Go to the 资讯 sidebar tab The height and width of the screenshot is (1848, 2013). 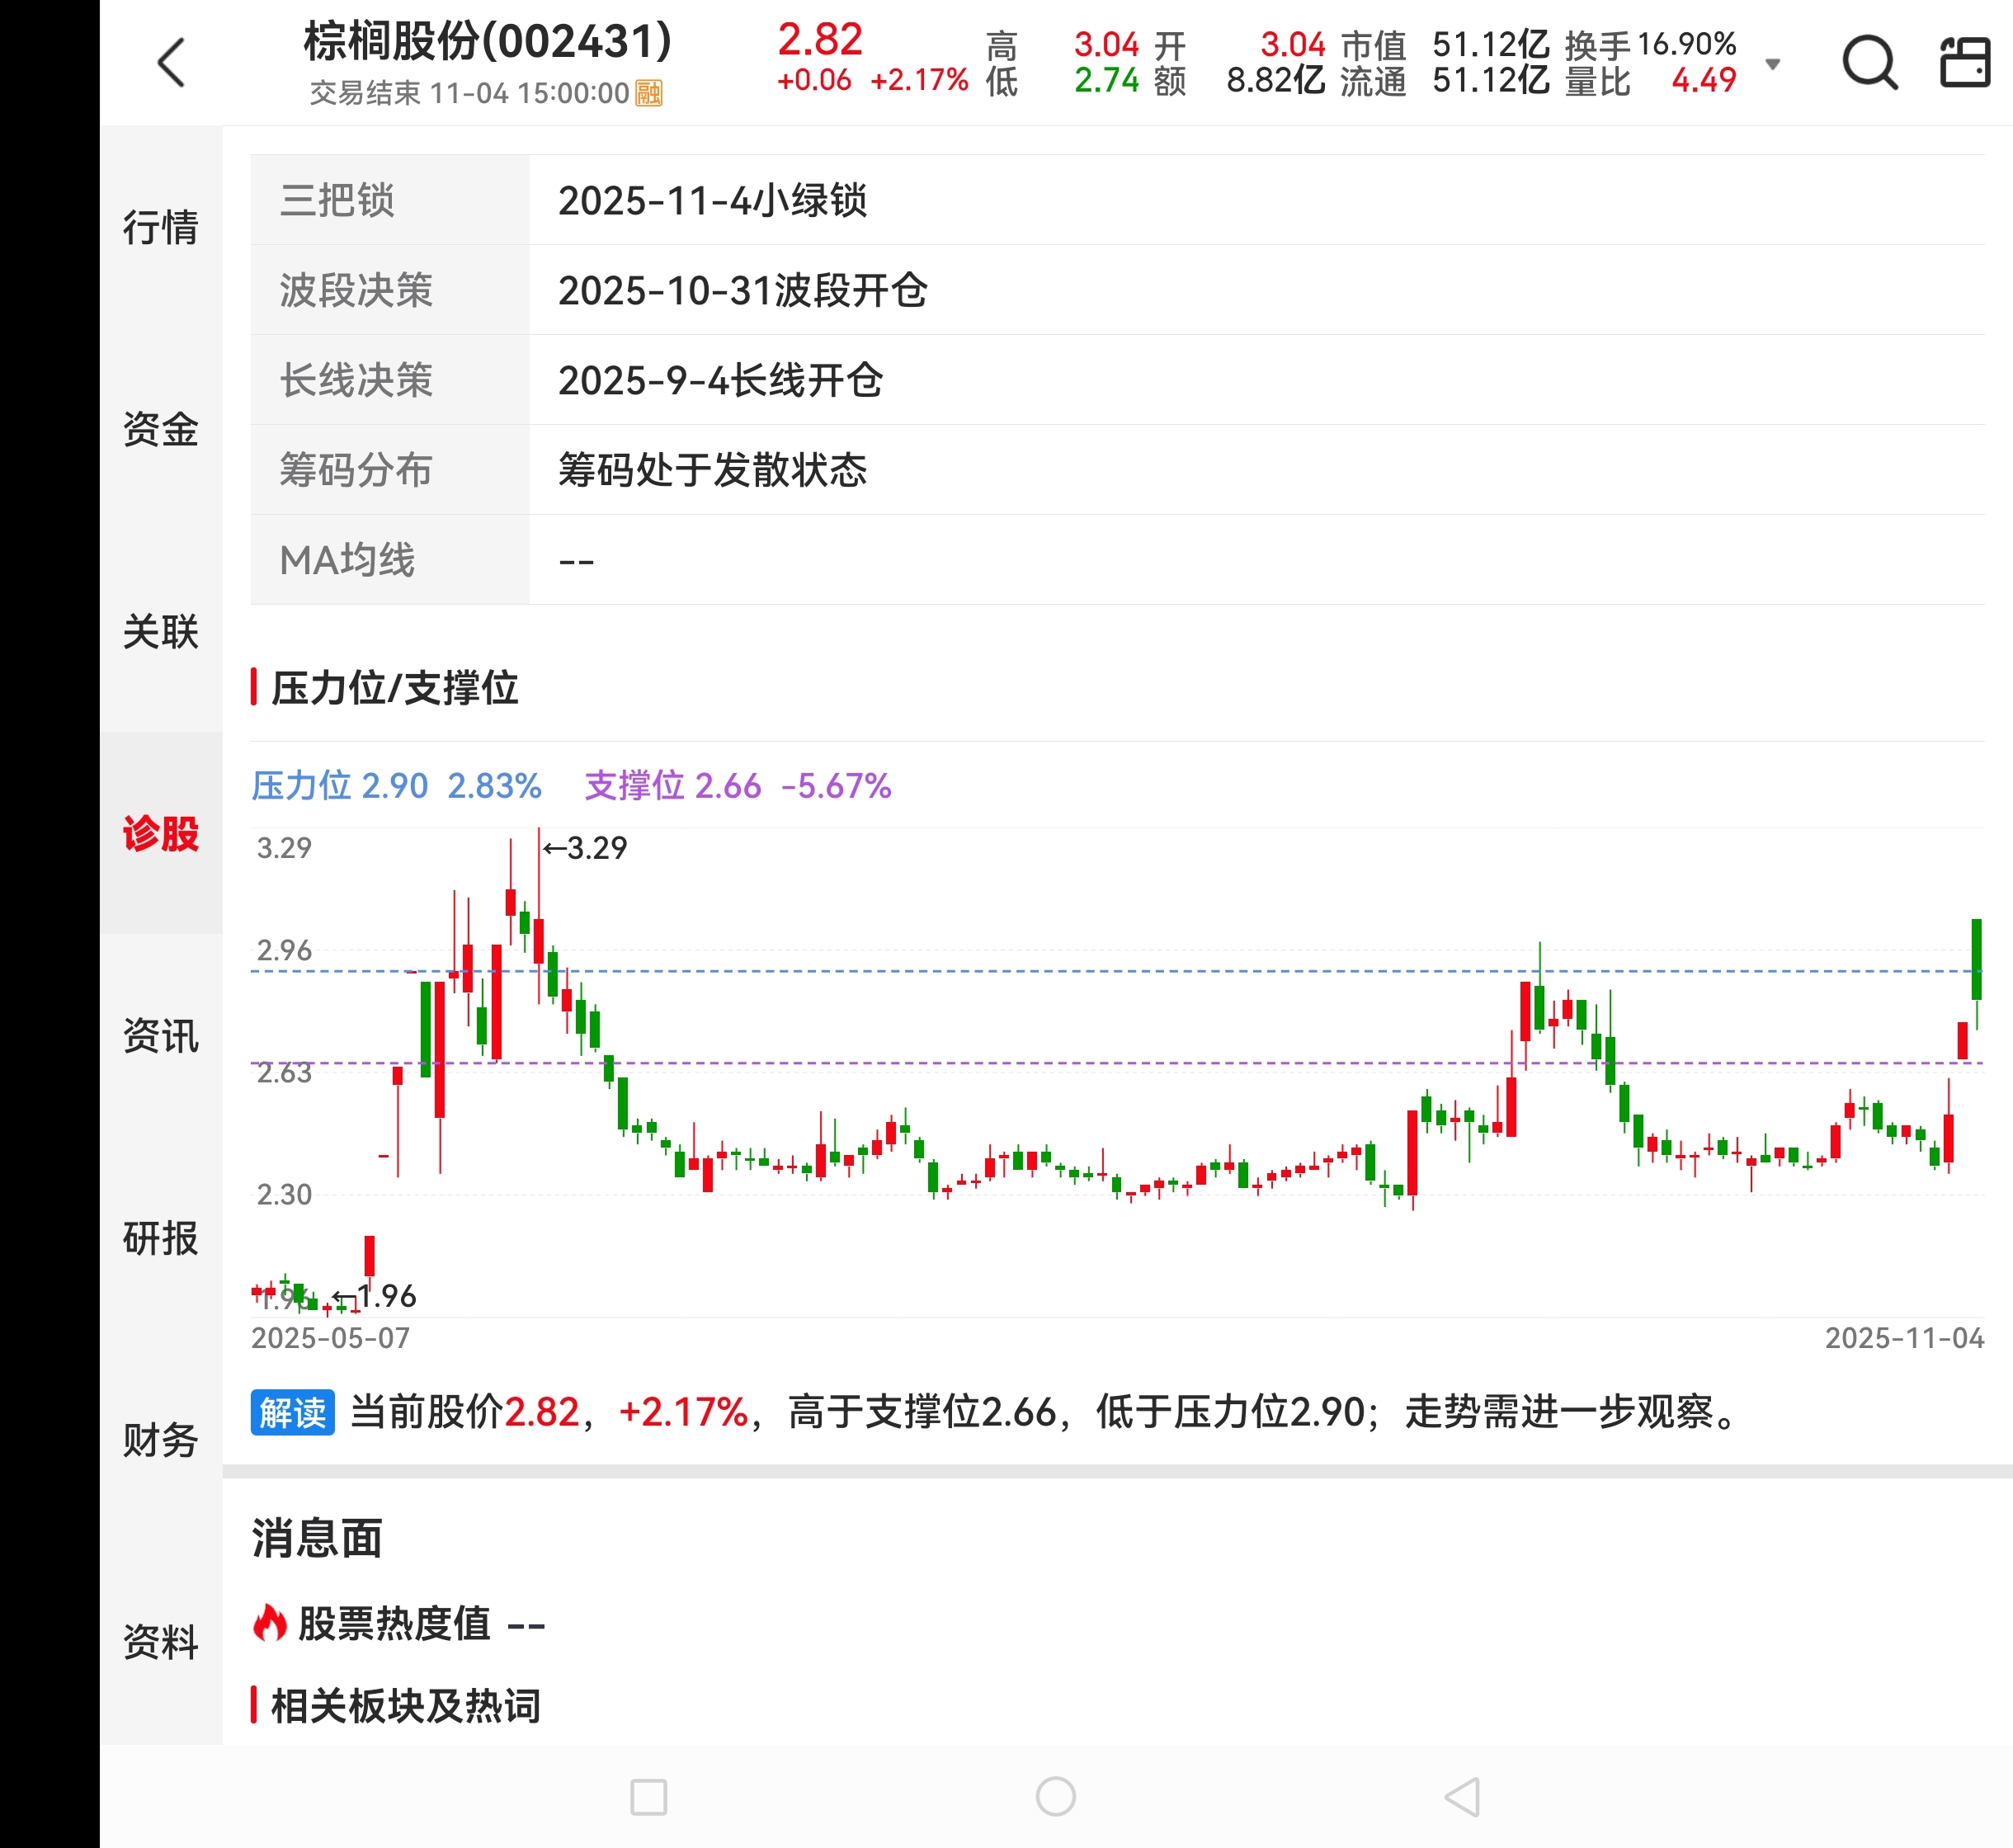click(x=160, y=1035)
